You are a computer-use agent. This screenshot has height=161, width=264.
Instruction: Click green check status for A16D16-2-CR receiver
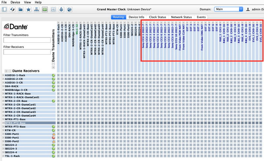53,79
